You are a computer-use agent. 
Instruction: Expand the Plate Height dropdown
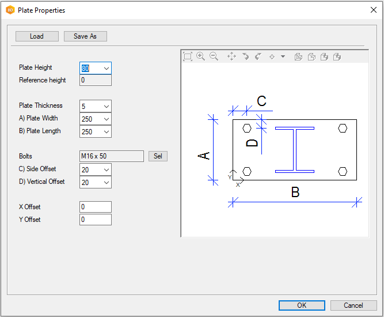point(106,68)
